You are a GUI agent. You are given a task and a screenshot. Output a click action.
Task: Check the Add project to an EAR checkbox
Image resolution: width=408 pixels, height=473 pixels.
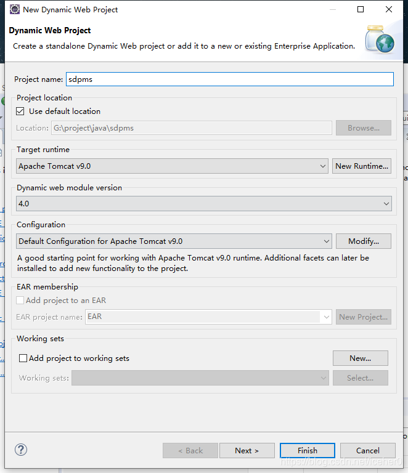point(20,301)
